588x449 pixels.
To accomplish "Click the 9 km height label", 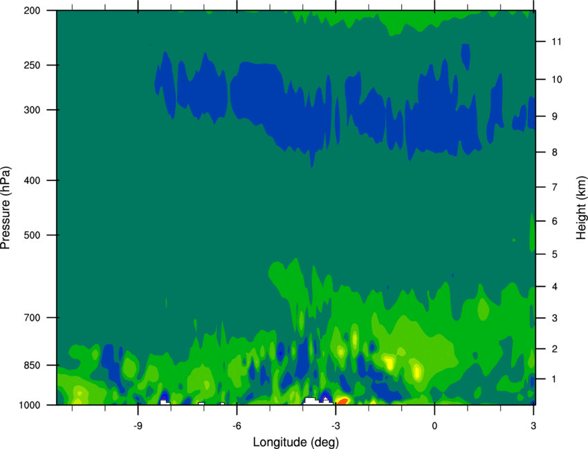I will pos(555,117).
